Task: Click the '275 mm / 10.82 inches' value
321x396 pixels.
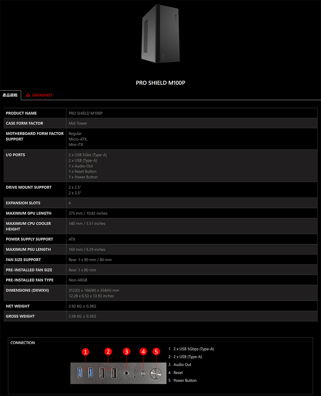Action: pyautogui.click(x=88, y=213)
